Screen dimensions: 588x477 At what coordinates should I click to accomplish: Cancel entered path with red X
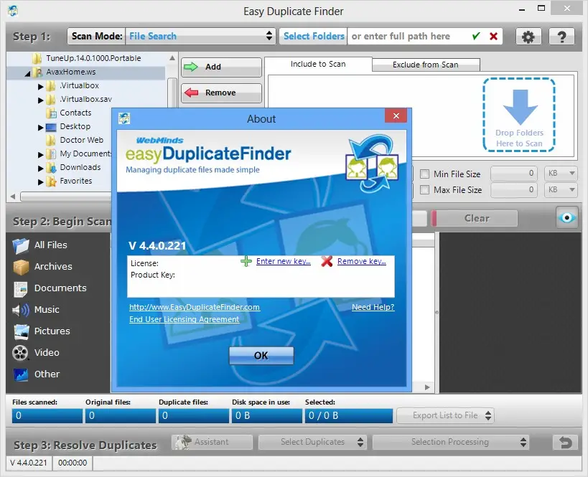(x=493, y=37)
